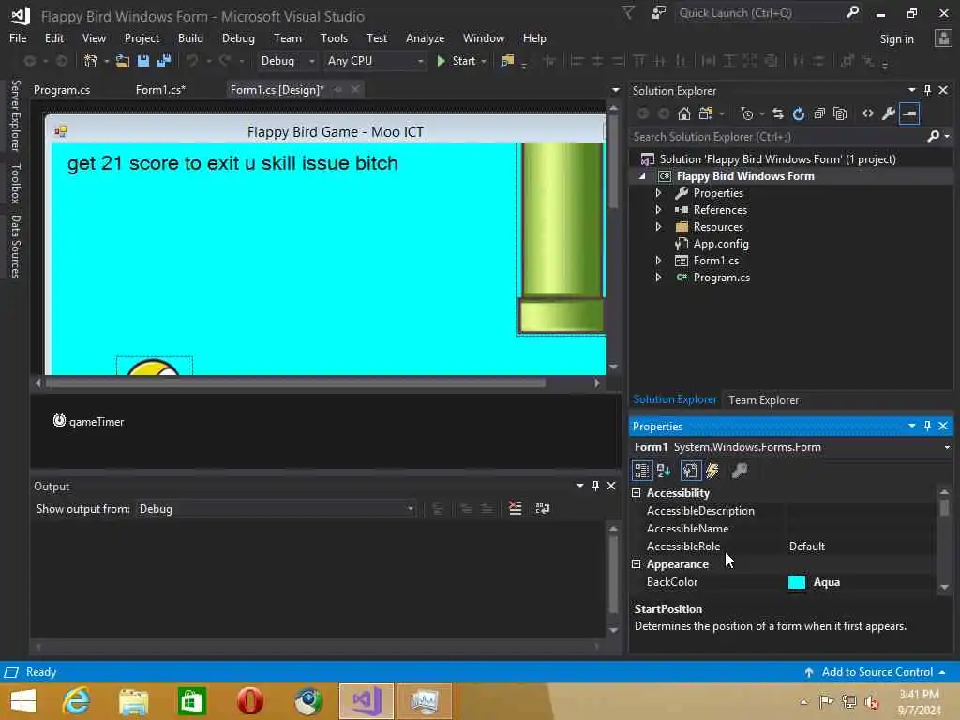This screenshot has height=720, width=960.
Task: Switch to the Program.cs tab
Action: 62,89
